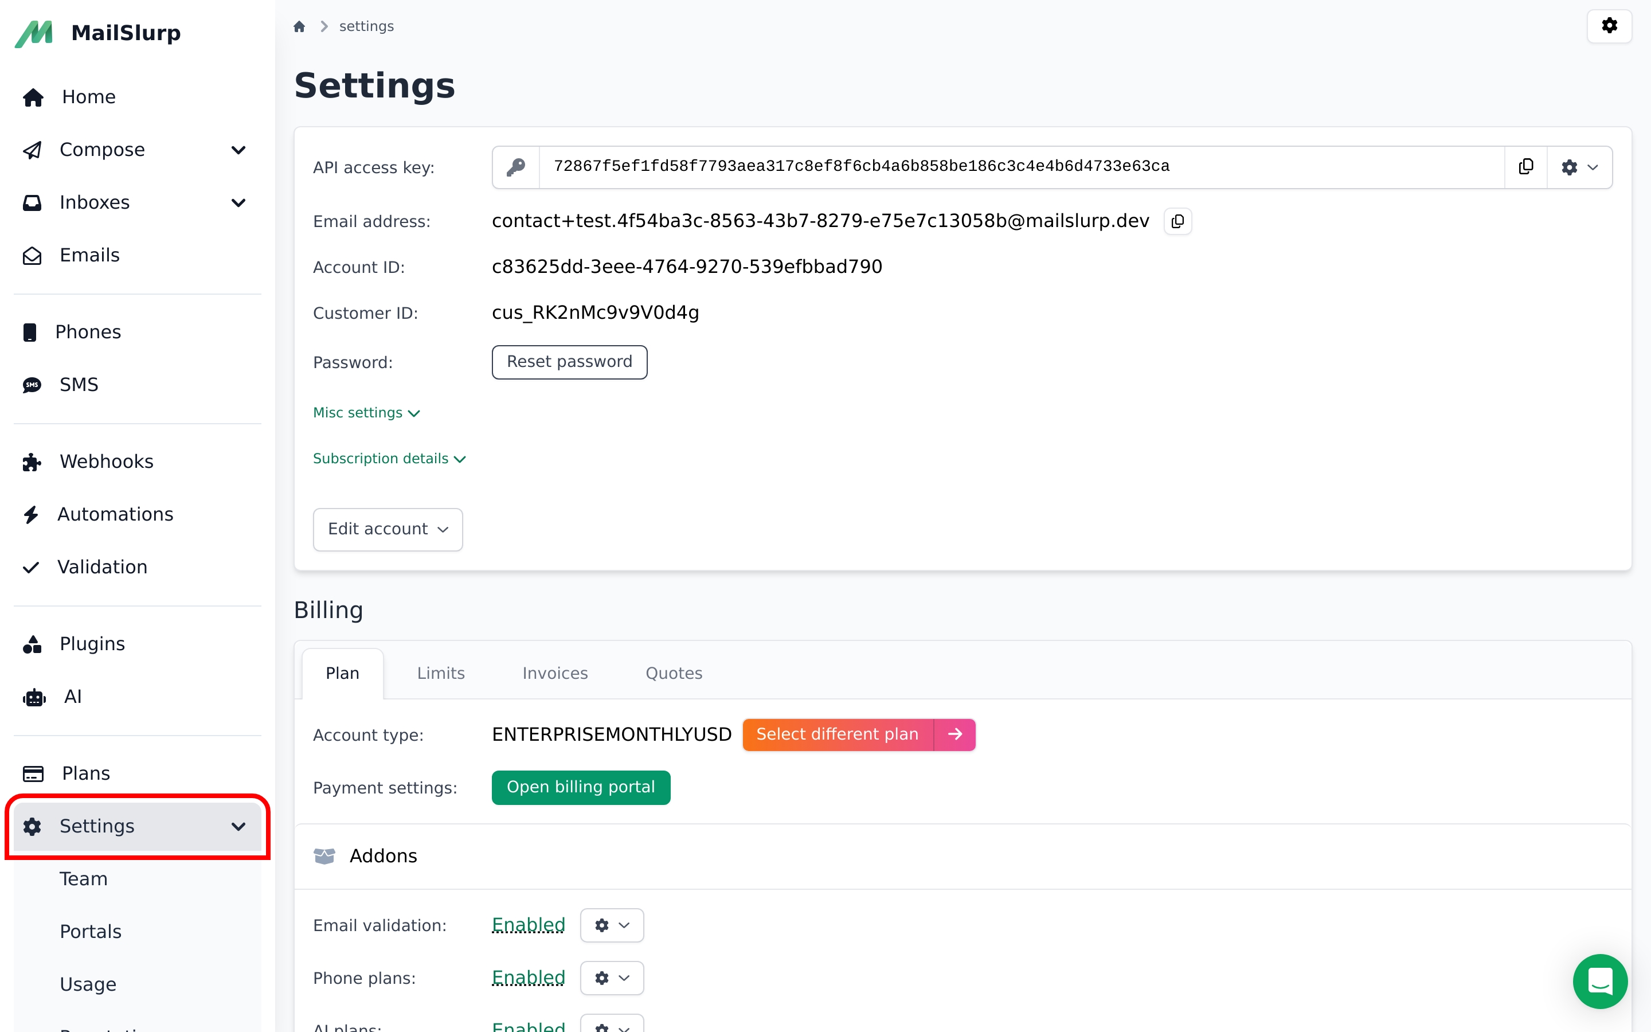This screenshot has height=1032, width=1651.
Task: Expand the Inboxes submenu chevron
Action: (x=238, y=203)
